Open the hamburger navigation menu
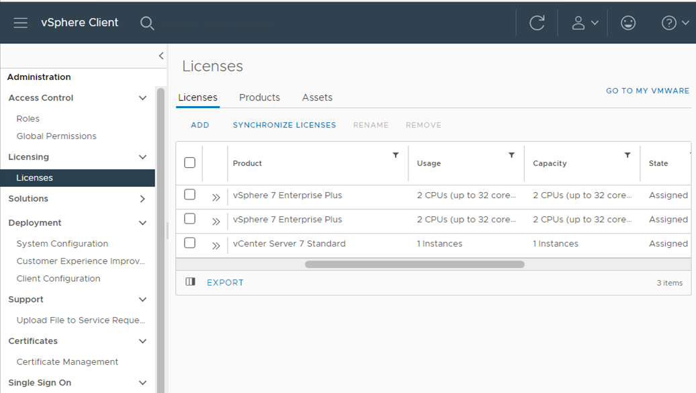Image resolution: width=696 pixels, height=393 pixels. [x=21, y=23]
